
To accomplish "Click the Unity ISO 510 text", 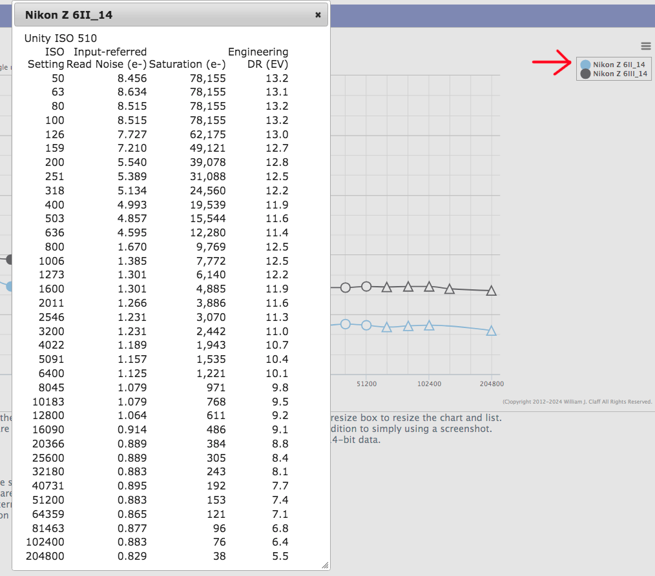I will (x=61, y=38).
